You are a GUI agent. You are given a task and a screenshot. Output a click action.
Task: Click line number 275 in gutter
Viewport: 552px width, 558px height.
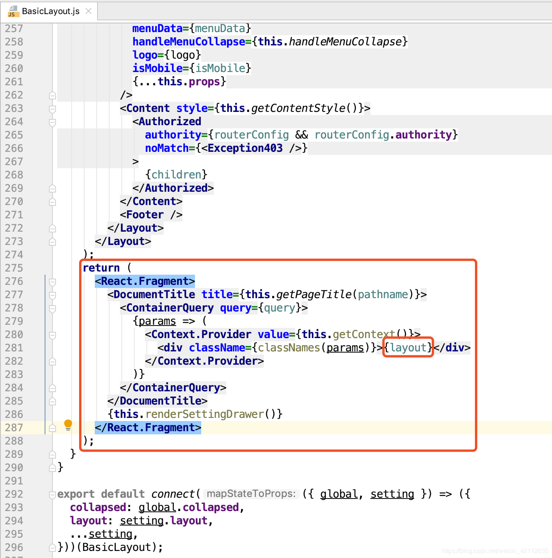click(14, 268)
